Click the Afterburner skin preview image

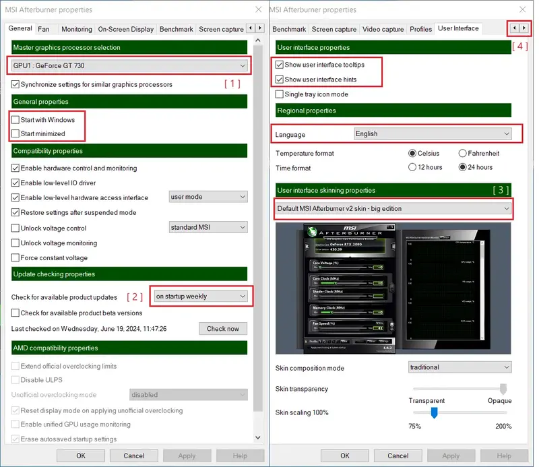pyautogui.click(x=393, y=288)
